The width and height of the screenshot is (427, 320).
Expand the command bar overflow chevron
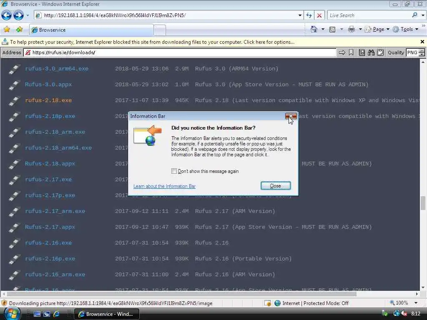[424, 25]
